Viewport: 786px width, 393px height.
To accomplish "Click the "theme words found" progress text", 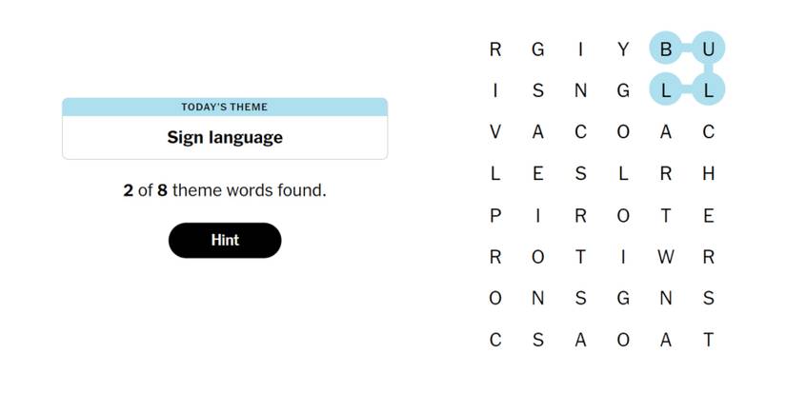I will (x=225, y=190).
